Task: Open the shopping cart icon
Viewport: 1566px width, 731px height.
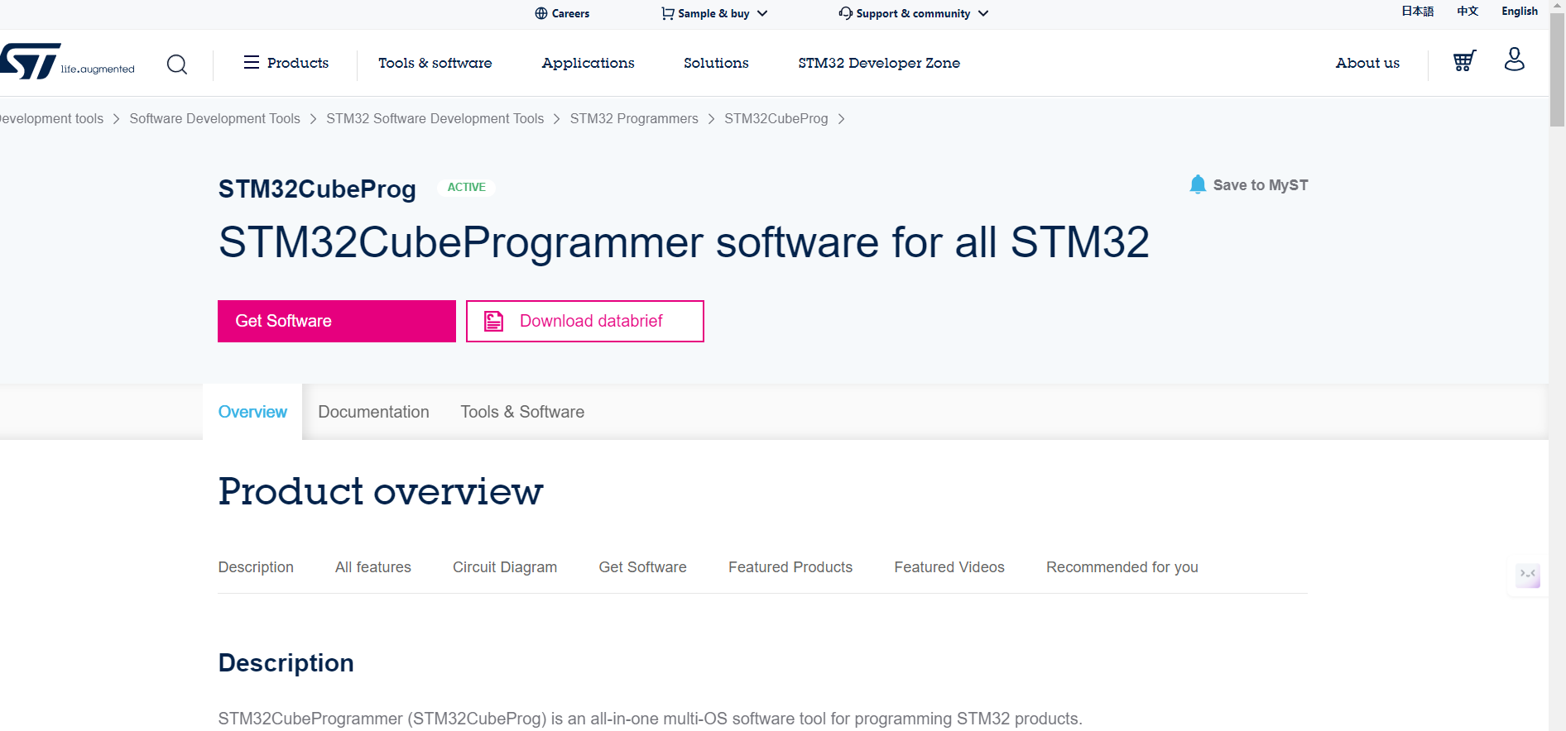Action: 1464,61
